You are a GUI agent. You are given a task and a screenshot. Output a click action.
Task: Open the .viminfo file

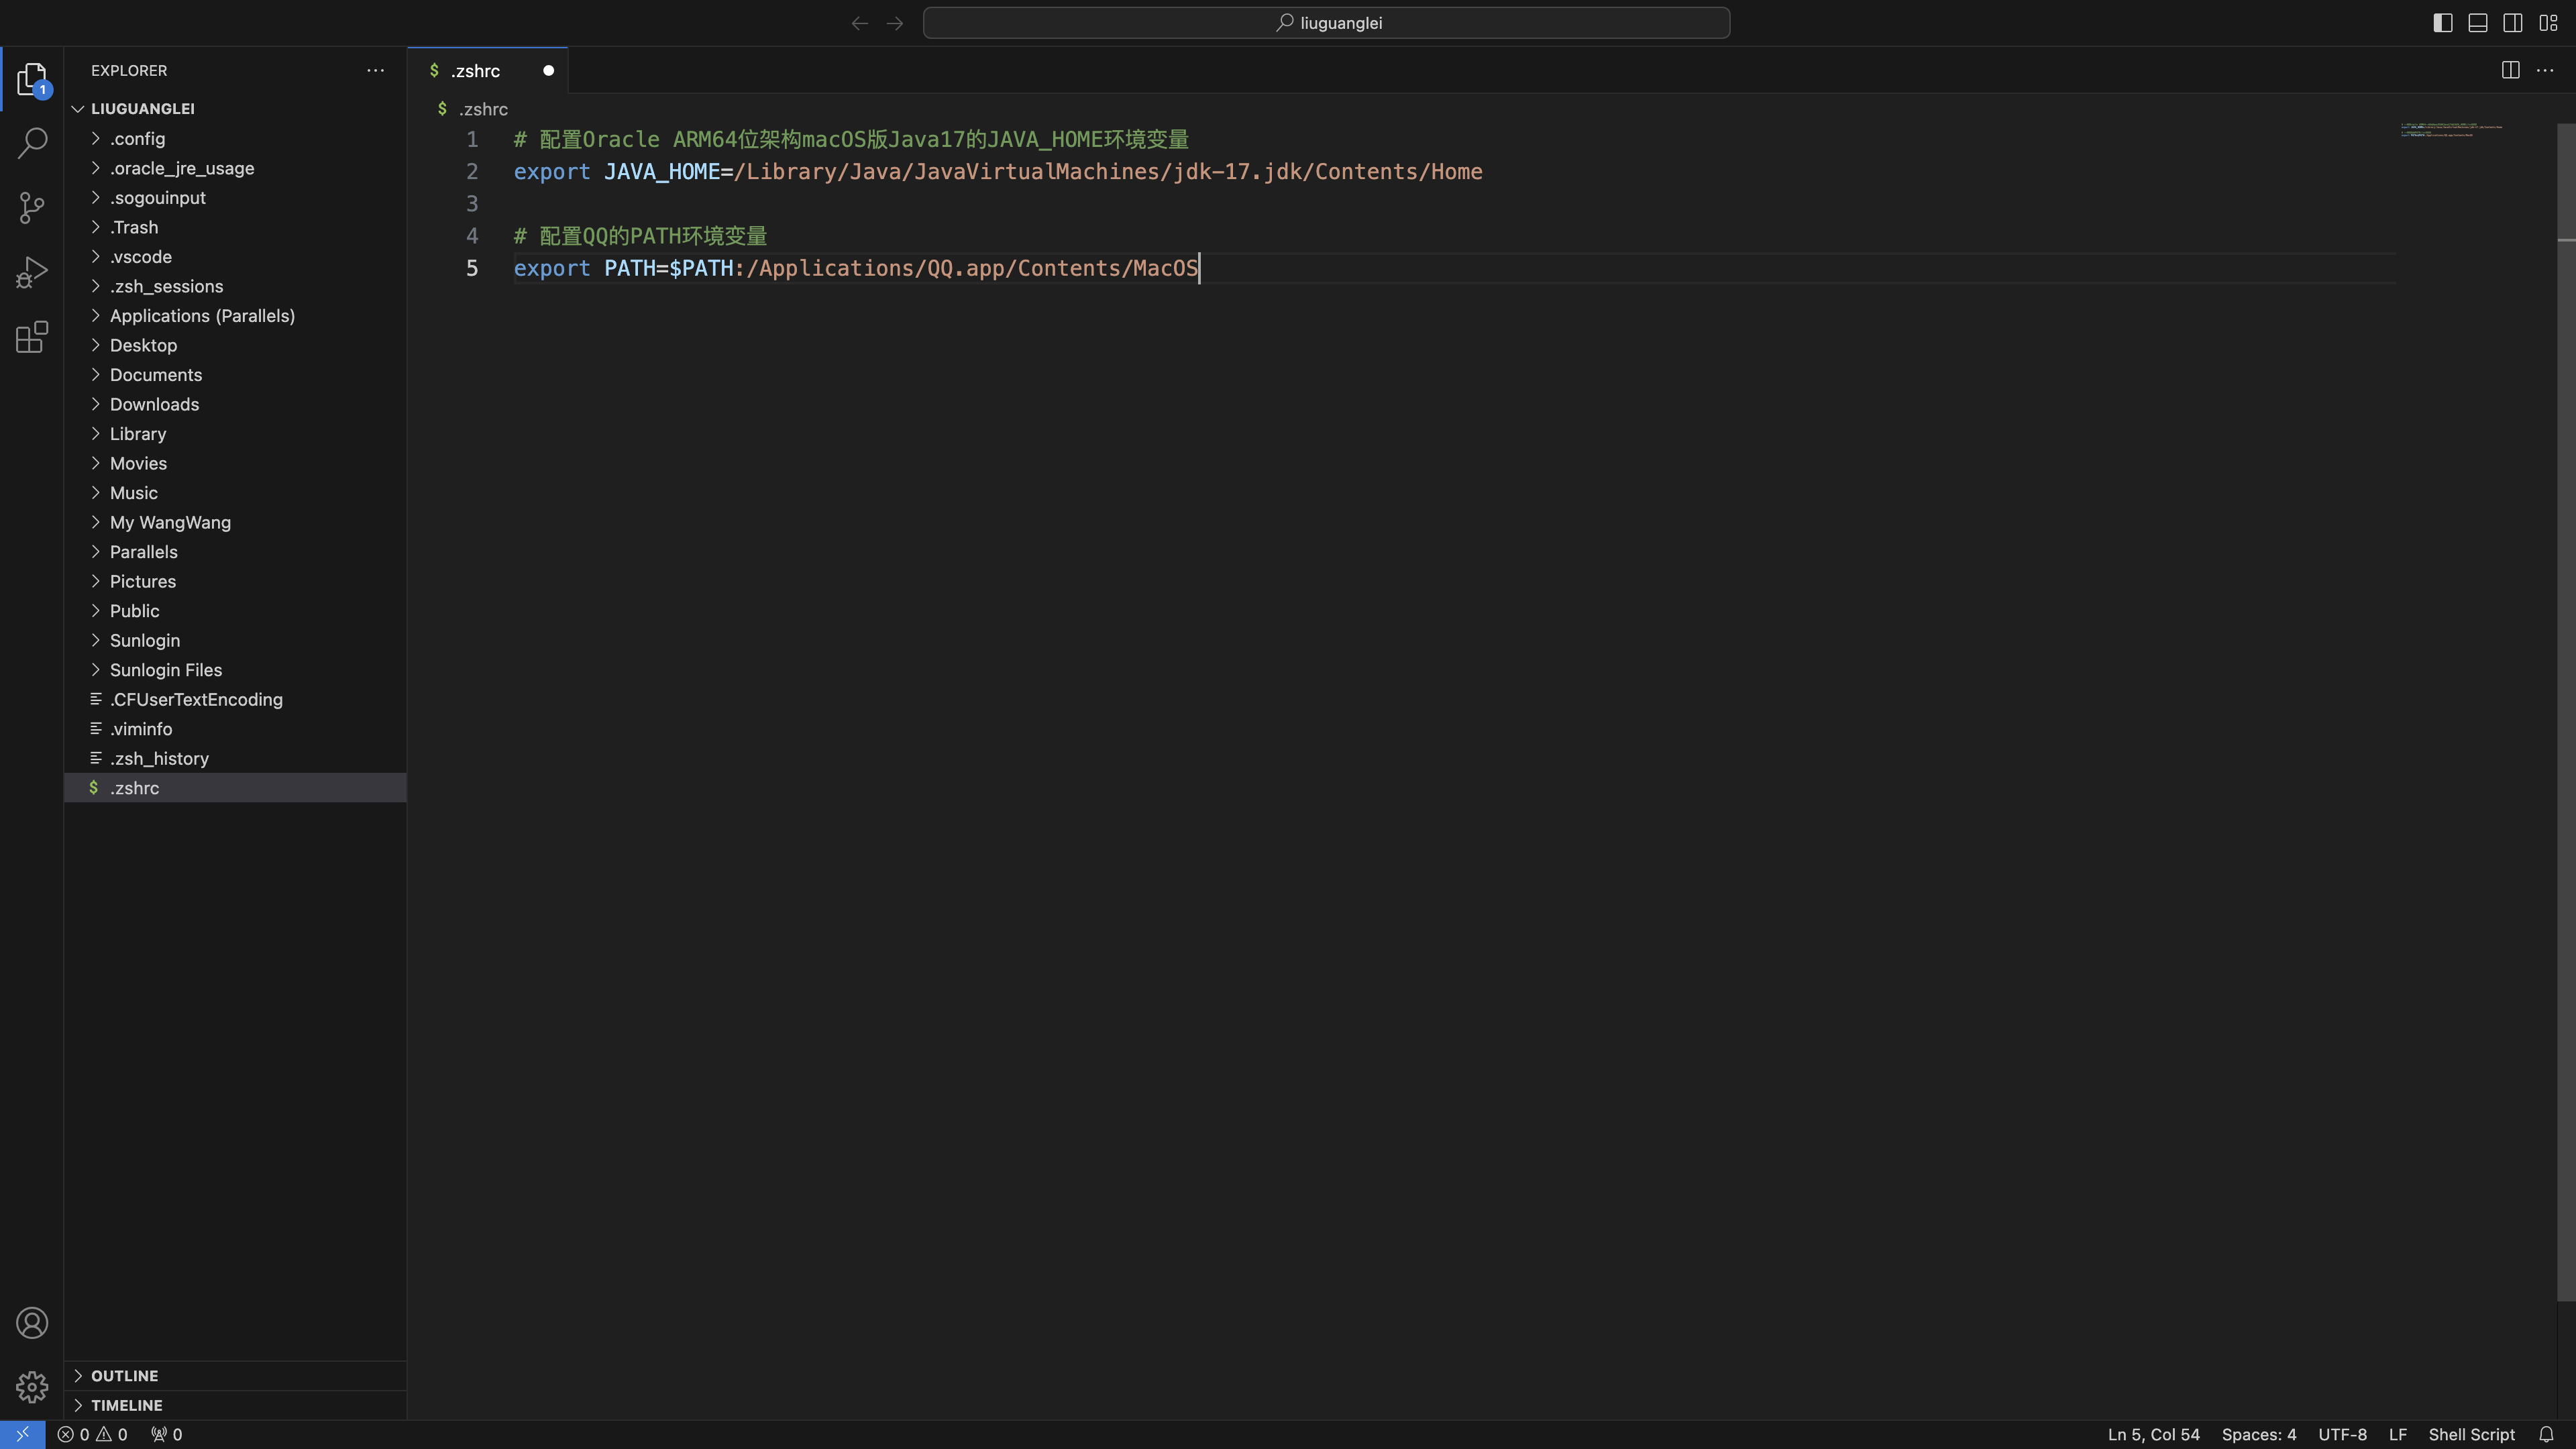click(235, 728)
